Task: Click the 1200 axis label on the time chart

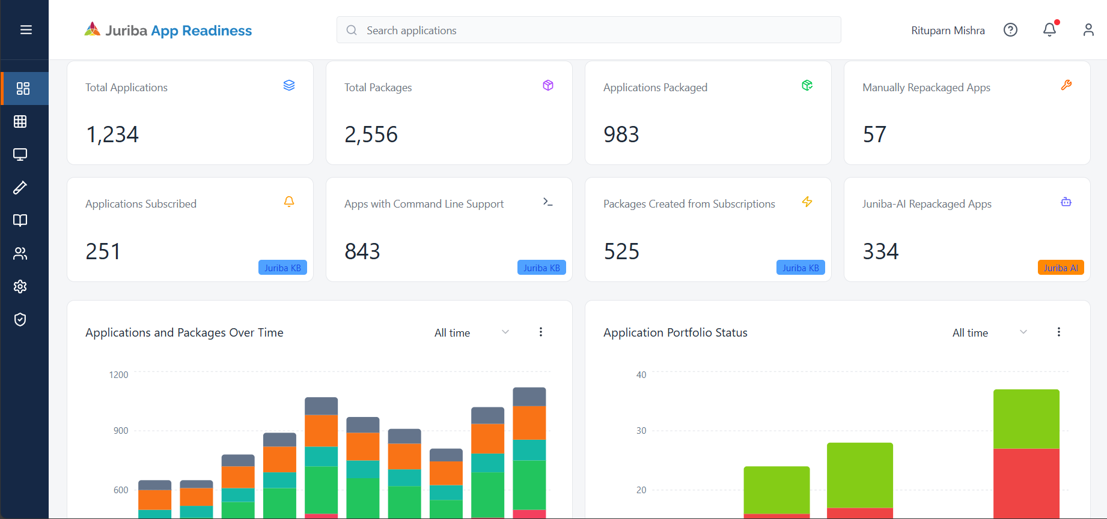Action: coord(118,375)
